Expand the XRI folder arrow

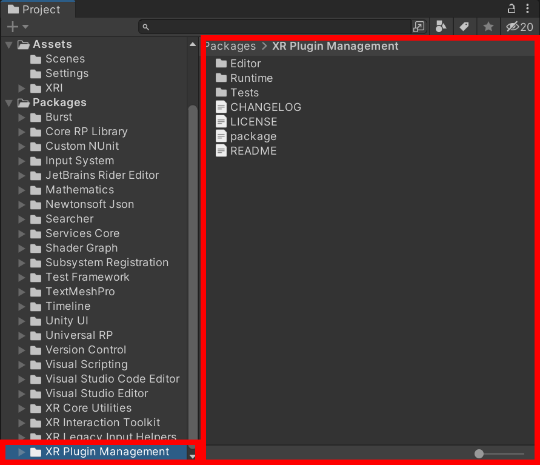pyautogui.click(x=22, y=88)
